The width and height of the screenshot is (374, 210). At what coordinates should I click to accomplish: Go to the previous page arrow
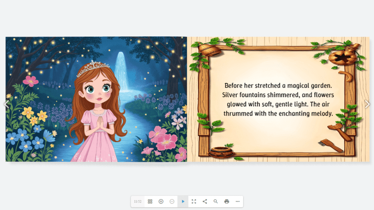point(6,104)
